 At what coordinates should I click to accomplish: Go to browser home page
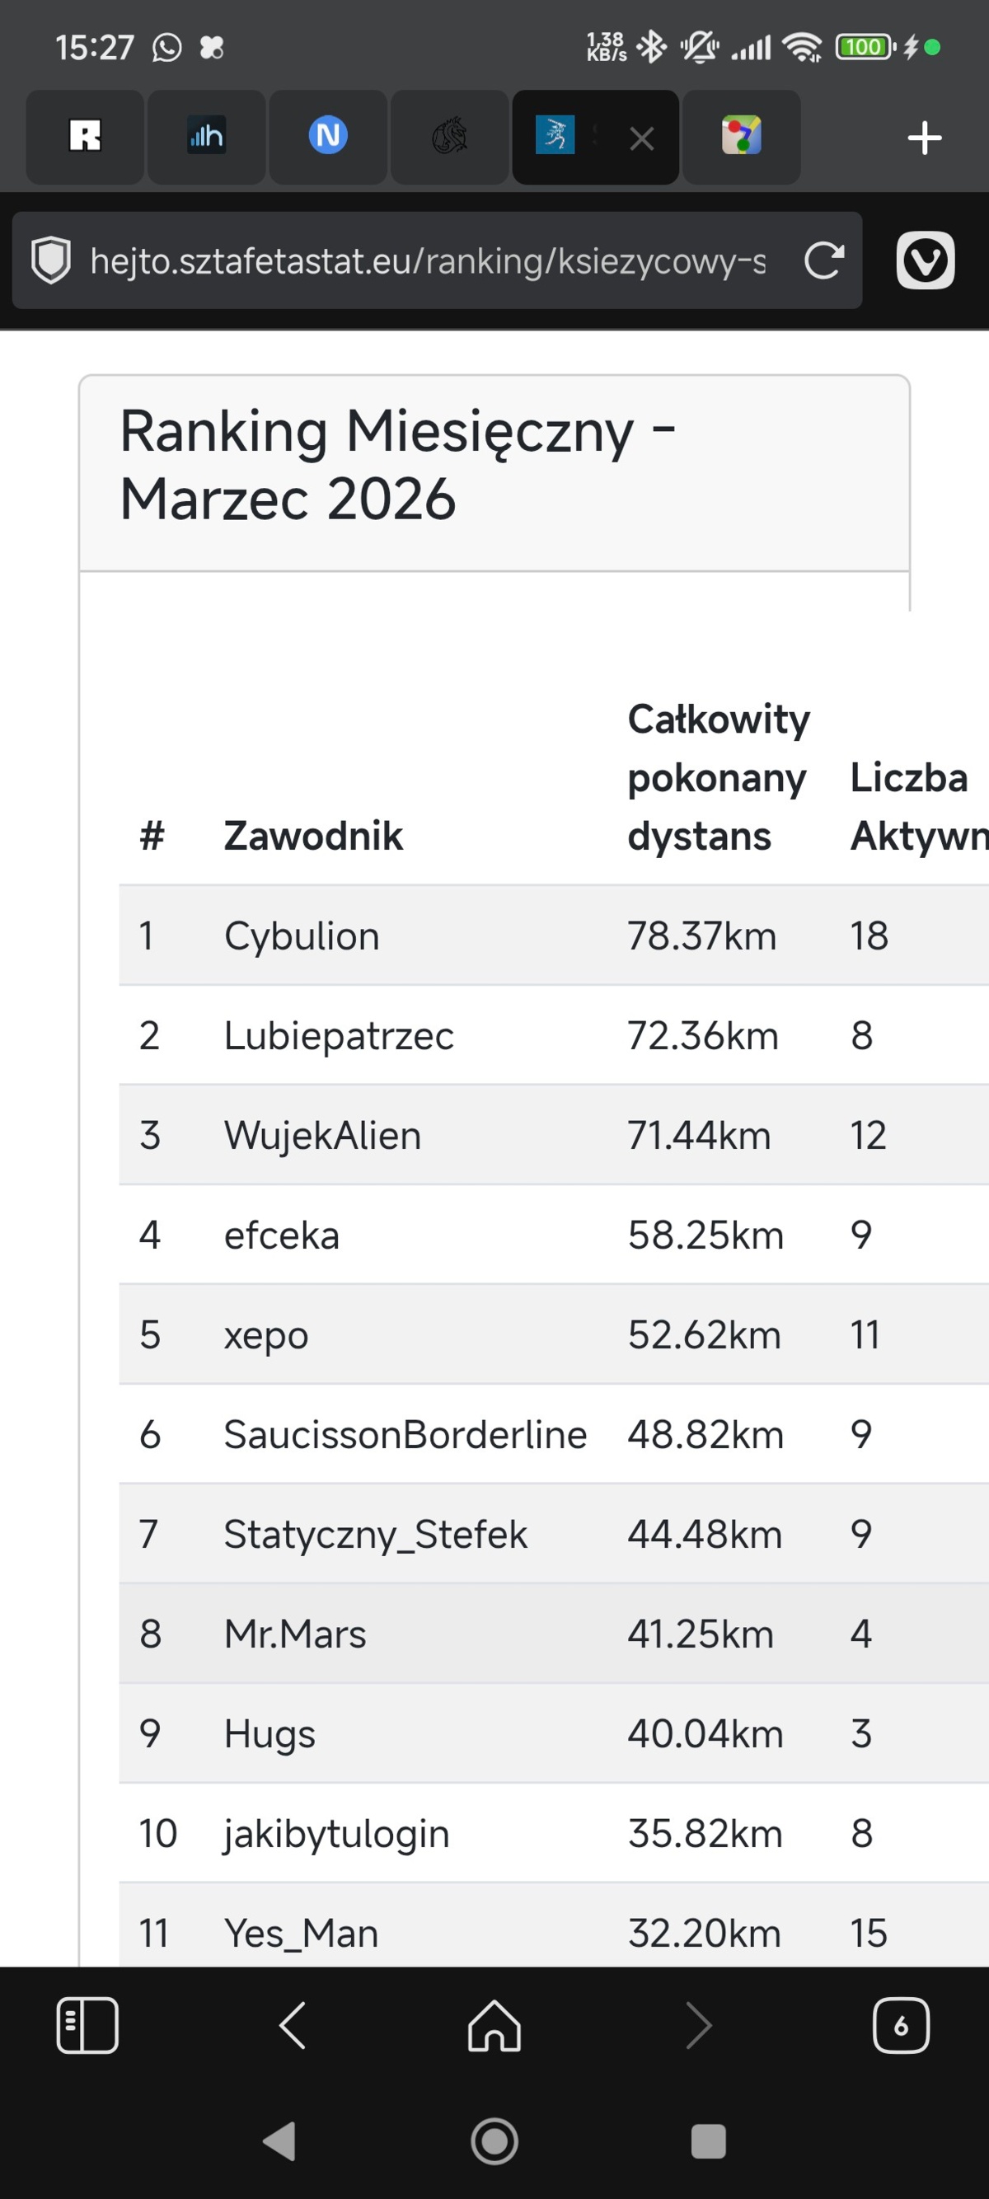point(494,2024)
